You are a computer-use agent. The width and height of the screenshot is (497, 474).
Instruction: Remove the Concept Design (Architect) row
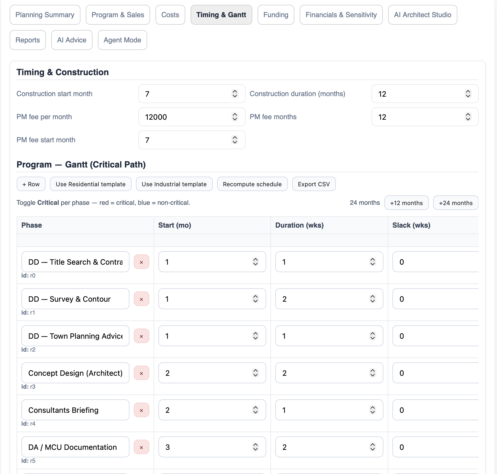[x=142, y=373]
